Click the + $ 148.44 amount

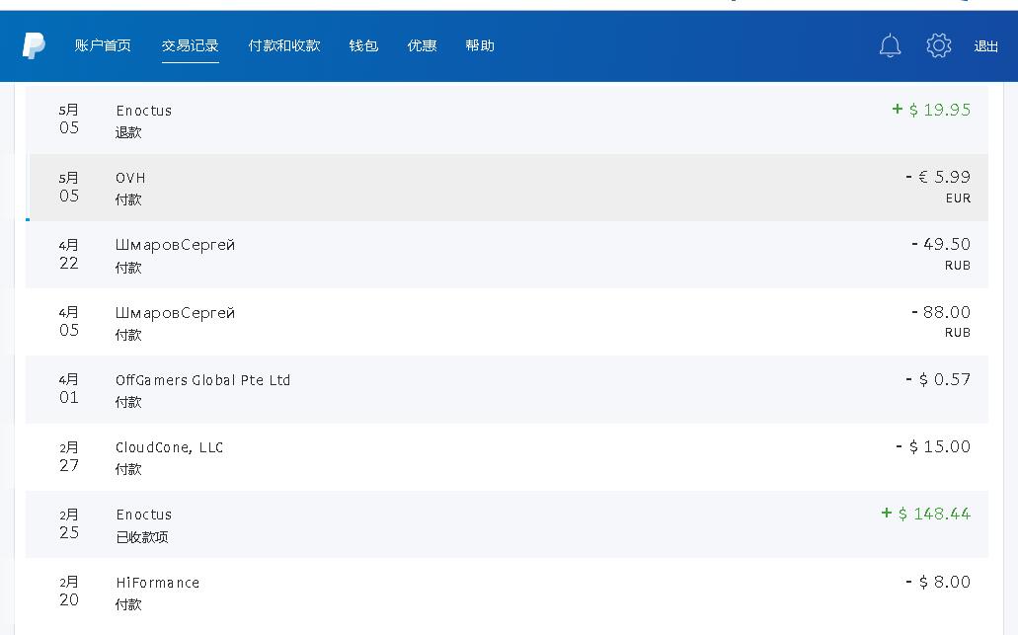tap(926, 514)
